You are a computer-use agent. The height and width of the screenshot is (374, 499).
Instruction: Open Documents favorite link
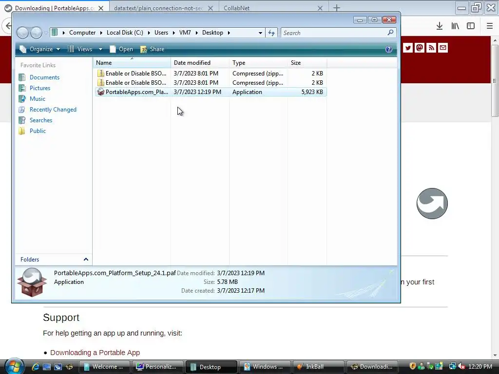44,77
